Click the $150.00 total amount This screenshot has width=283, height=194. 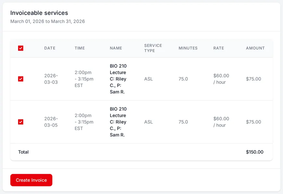[255, 152]
